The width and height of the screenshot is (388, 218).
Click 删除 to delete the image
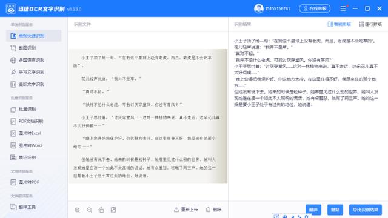coord(213,210)
